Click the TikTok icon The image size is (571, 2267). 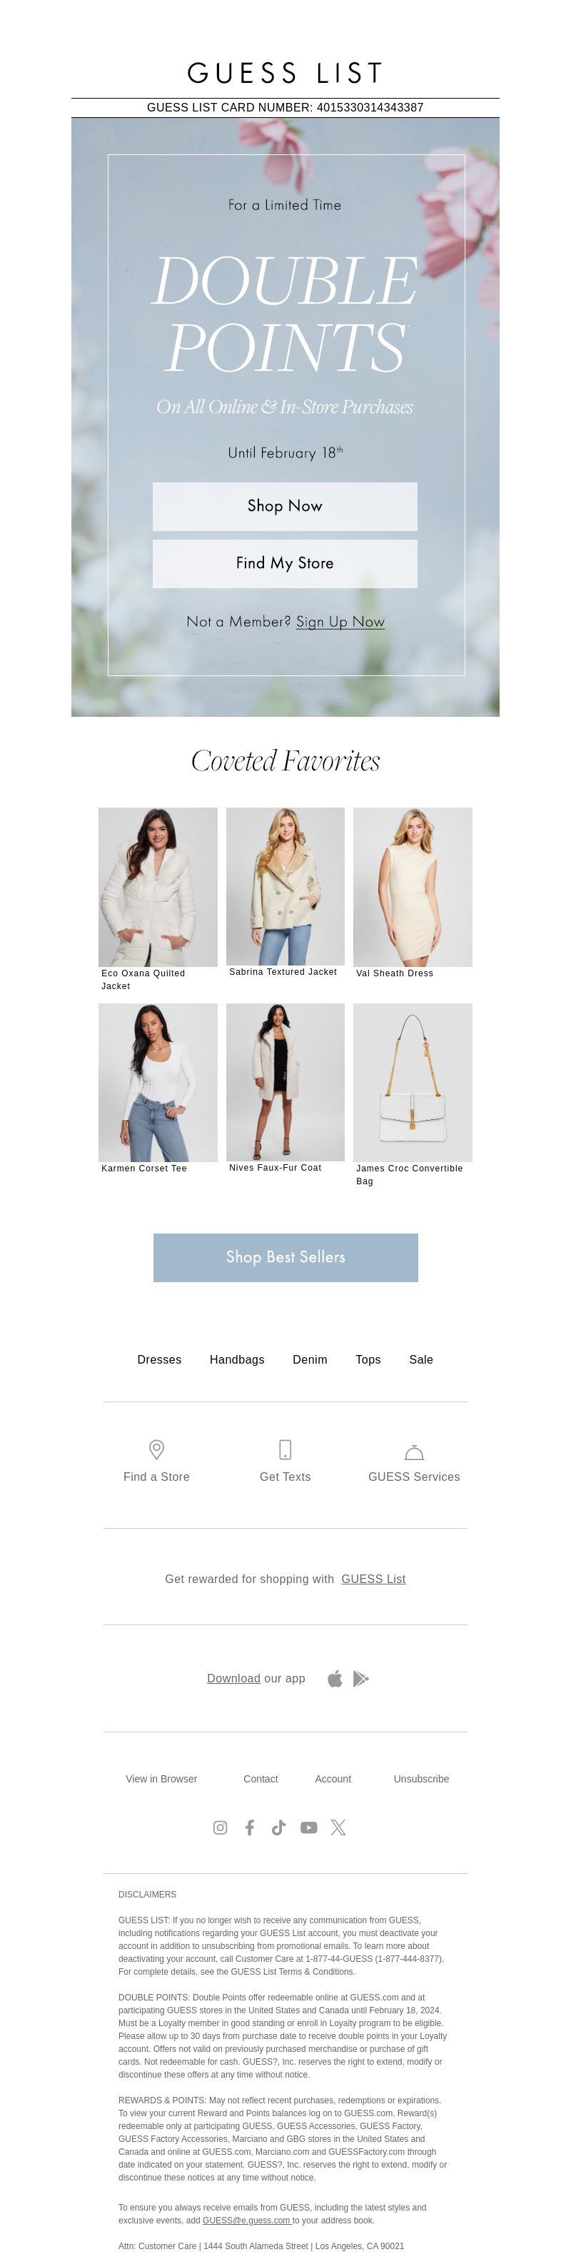point(278,1828)
